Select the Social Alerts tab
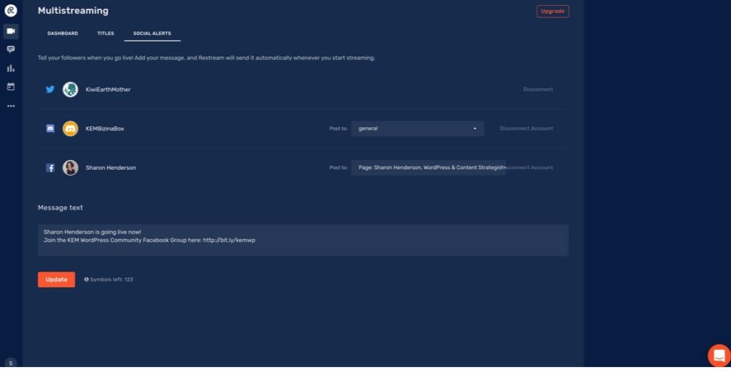Image resolution: width=731 pixels, height=372 pixels. [152, 34]
